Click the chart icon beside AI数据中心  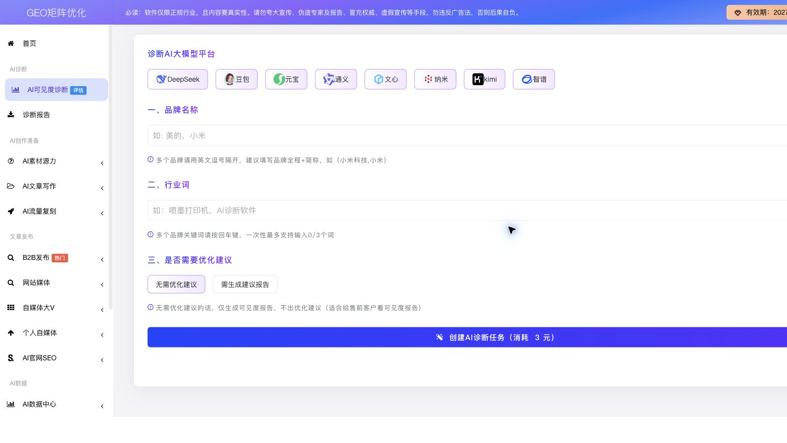point(11,404)
